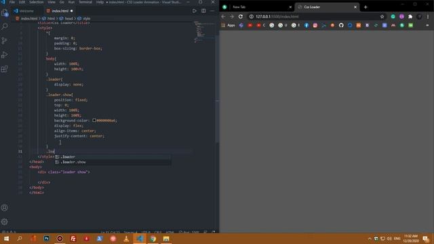This screenshot has width=434, height=244.
Task: Open the Instagram bookmark in the bookmarks bar
Action: (315, 25)
